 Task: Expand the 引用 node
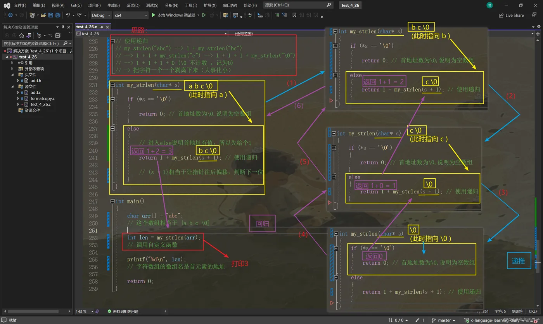pyautogui.click(x=12, y=62)
